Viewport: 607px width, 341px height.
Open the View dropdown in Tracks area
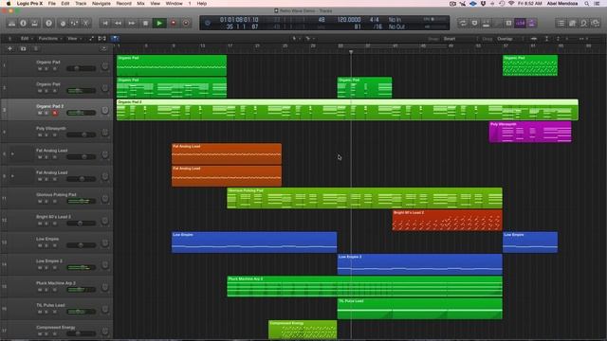tap(74, 39)
